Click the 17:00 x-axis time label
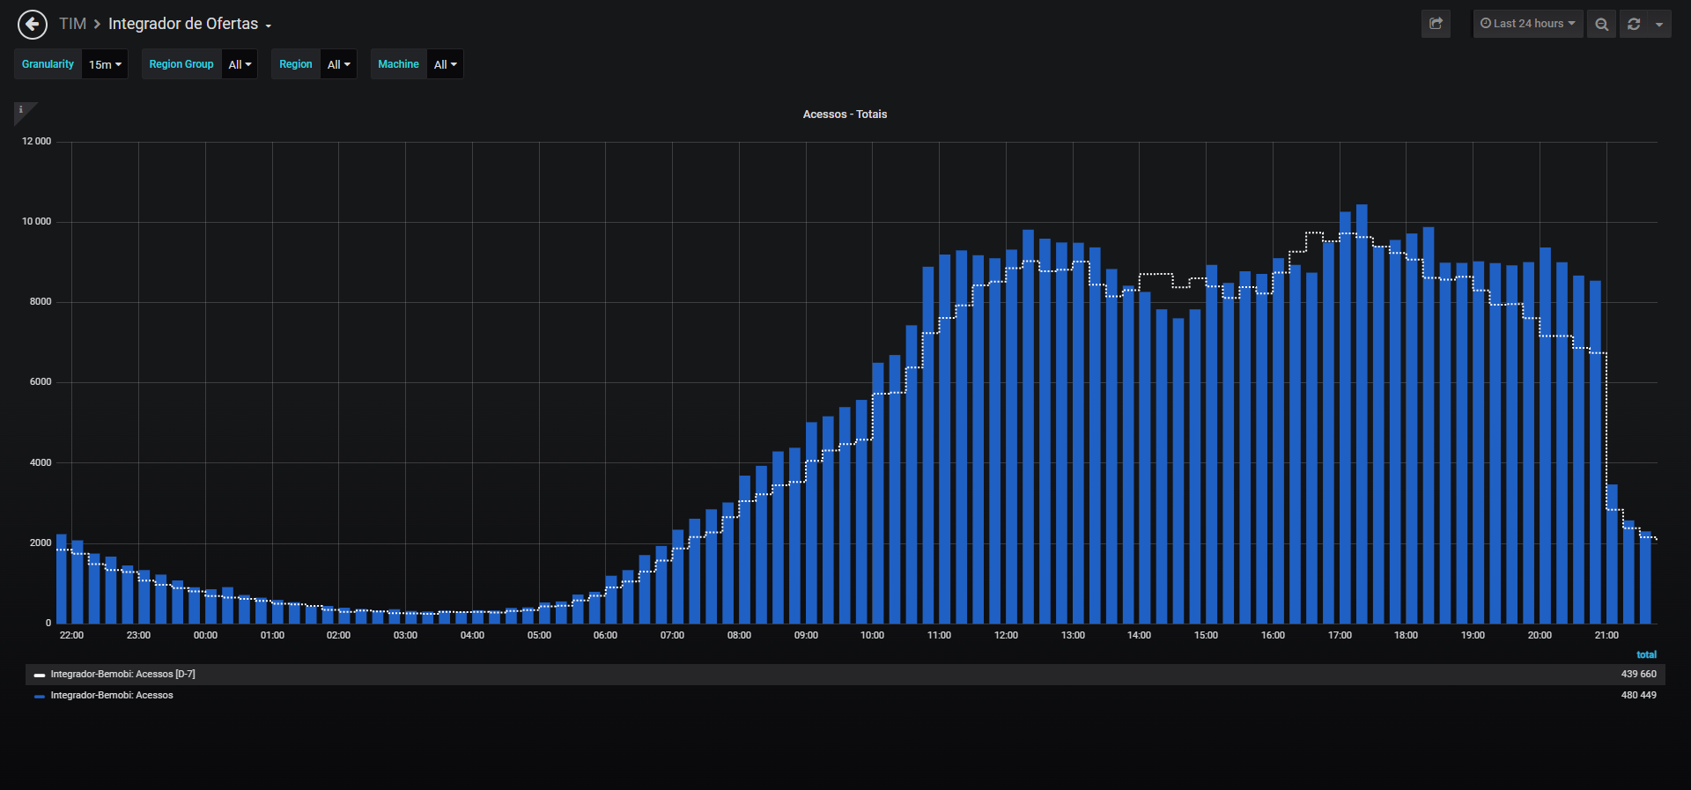1691x790 pixels. tap(1340, 636)
